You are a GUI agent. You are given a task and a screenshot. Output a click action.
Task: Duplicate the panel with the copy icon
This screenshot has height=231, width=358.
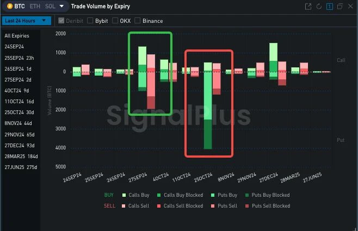click(340, 7)
